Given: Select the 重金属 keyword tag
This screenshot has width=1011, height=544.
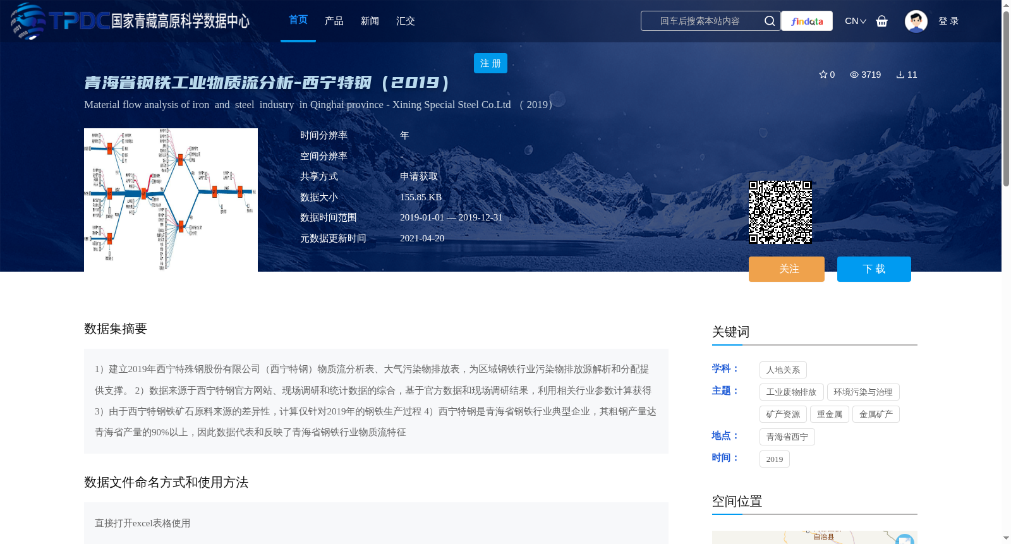Looking at the screenshot, I should (830, 414).
